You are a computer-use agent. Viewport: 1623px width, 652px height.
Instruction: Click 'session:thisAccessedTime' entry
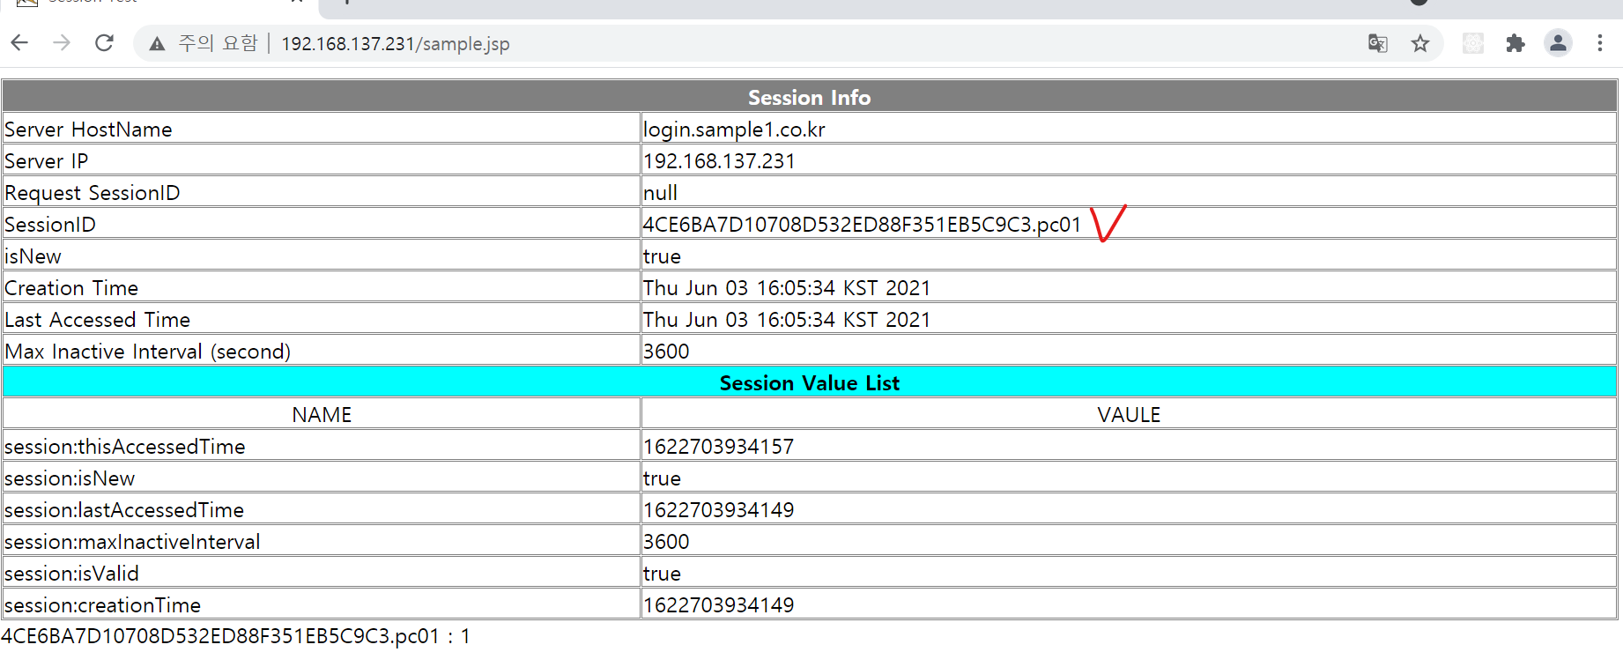(x=124, y=447)
